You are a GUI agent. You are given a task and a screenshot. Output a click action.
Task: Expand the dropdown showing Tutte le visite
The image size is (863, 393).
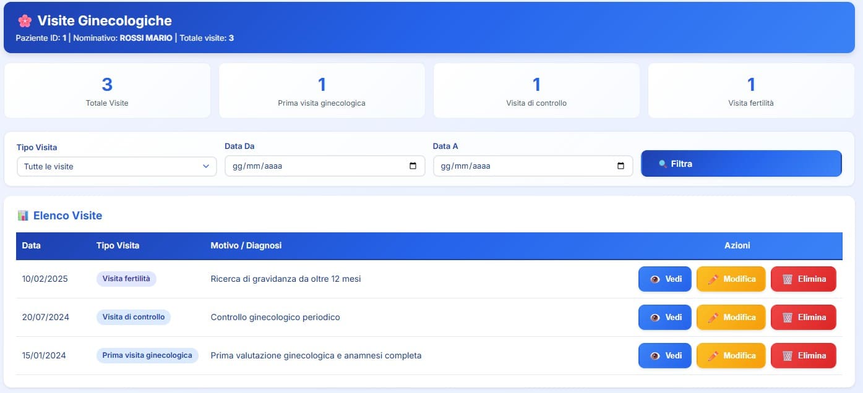pos(116,166)
